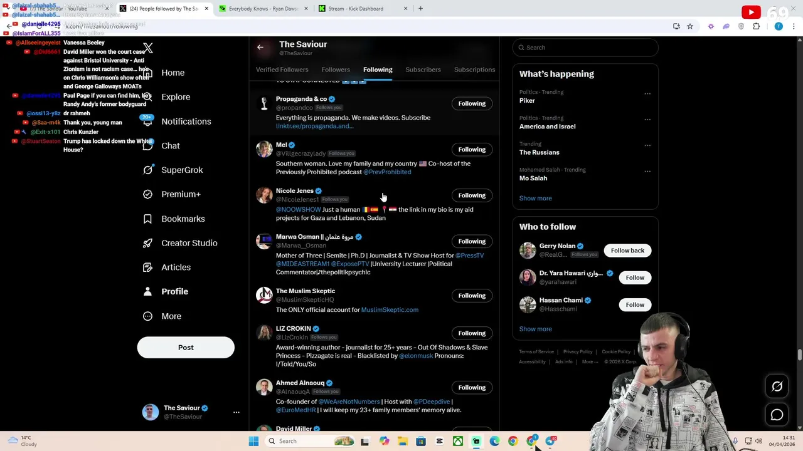The width and height of the screenshot is (803, 451).
Task: Toggle Following button for Nicole Jenes
Action: click(472, 195)
